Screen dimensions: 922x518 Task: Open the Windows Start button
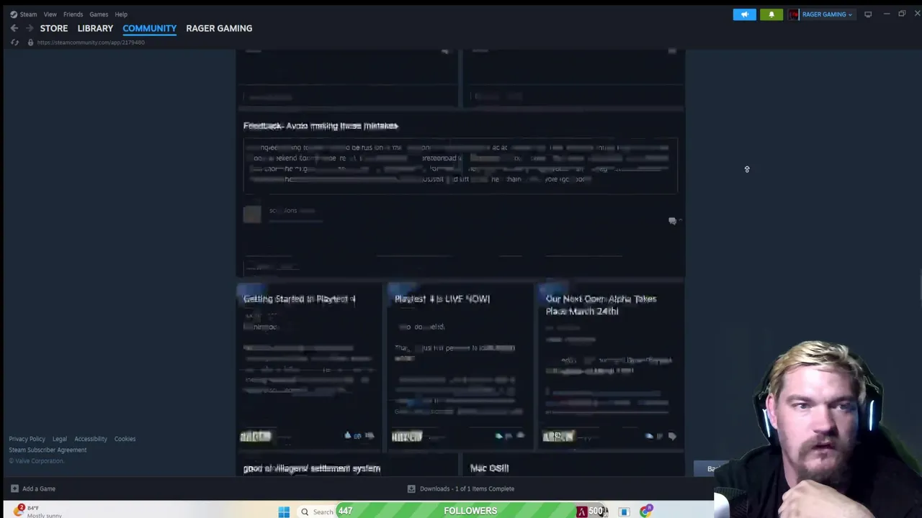[x=284, y=512]
